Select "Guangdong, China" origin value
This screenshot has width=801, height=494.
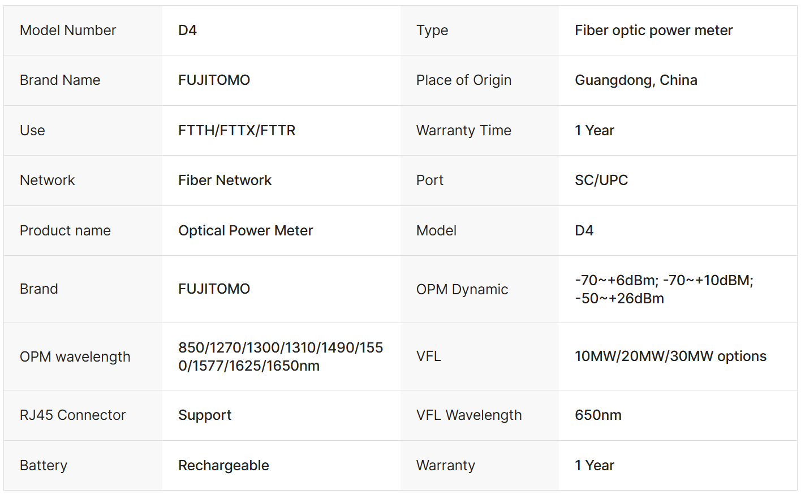click(636, 80)
